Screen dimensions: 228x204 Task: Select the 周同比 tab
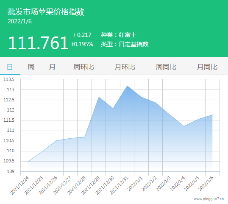tap(166, 67)
